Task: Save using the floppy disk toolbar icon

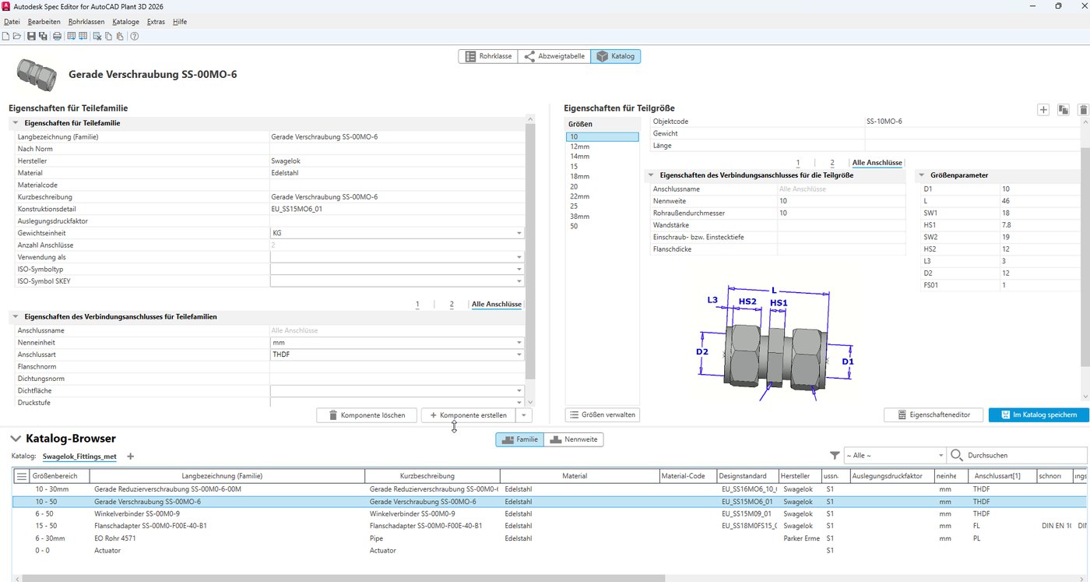Action: 31,36
